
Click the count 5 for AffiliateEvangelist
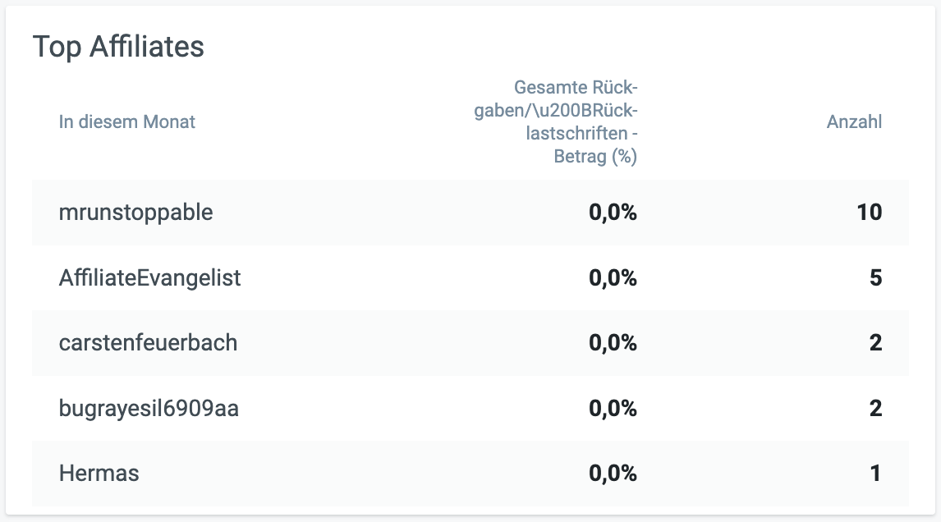click(x=875, y=277)
